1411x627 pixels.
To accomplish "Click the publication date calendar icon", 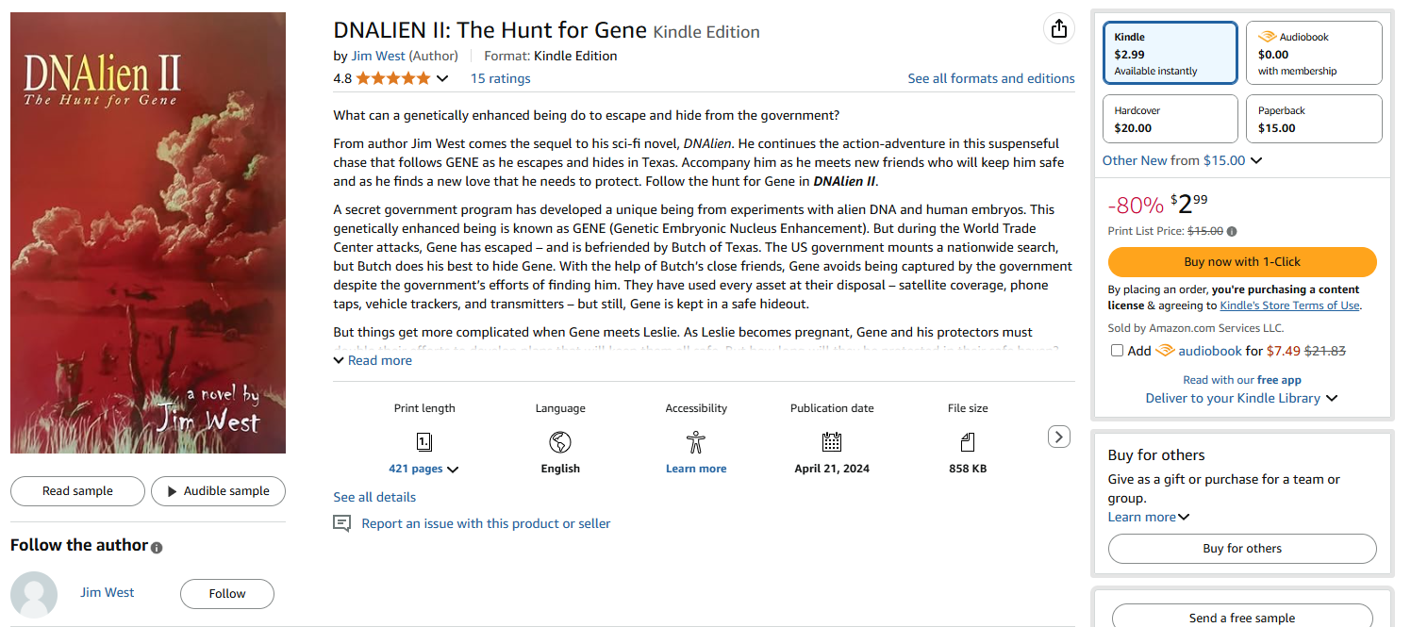I will pyautogui.click(x=831, y=441).
